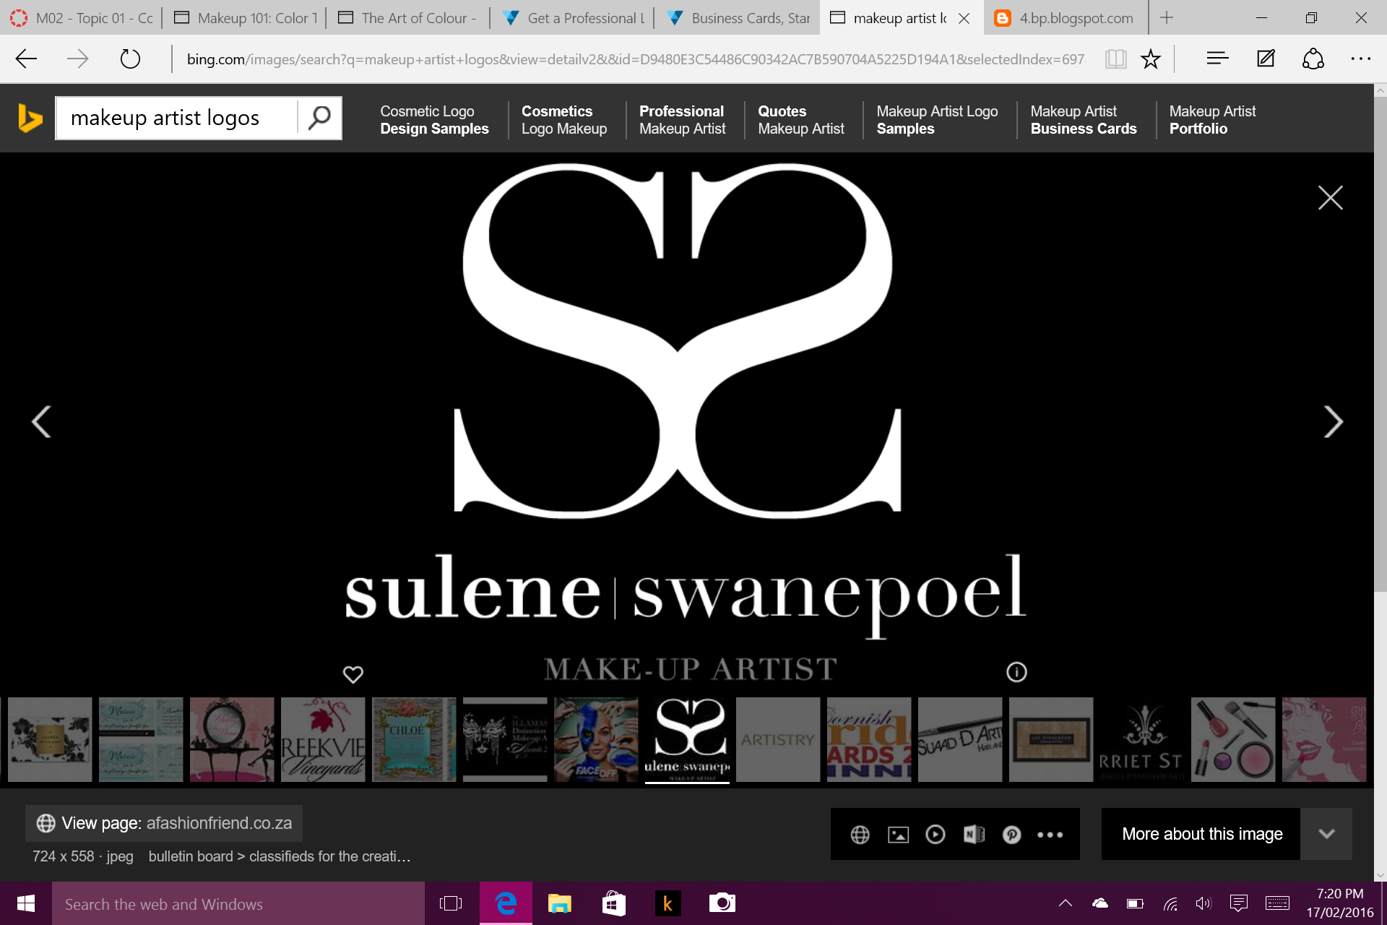Click the Pinterest share icon

tap(1011, 835)
